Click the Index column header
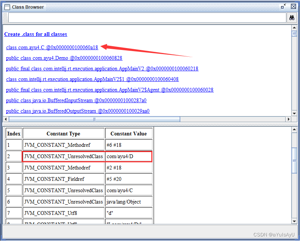The width and height of the screenshot is (300, 241). click(14, 134)
